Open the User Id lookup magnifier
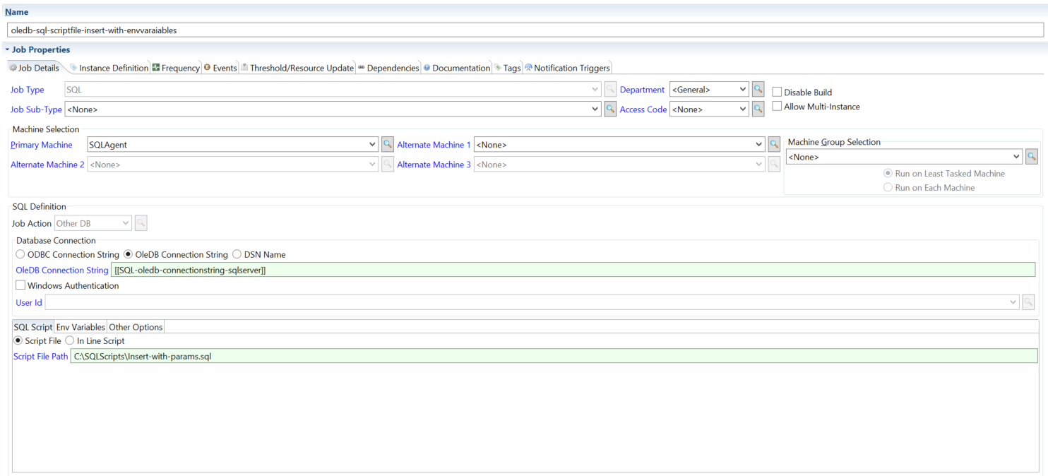 point(1028,302)
